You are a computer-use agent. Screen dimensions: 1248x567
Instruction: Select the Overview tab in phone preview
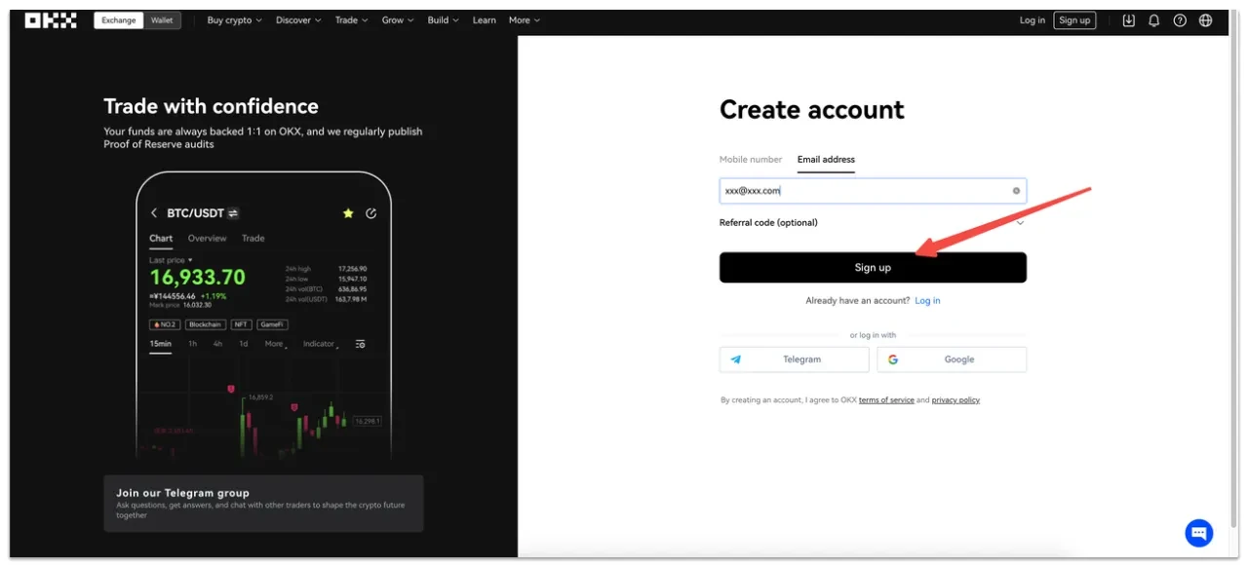click(207, 239)
